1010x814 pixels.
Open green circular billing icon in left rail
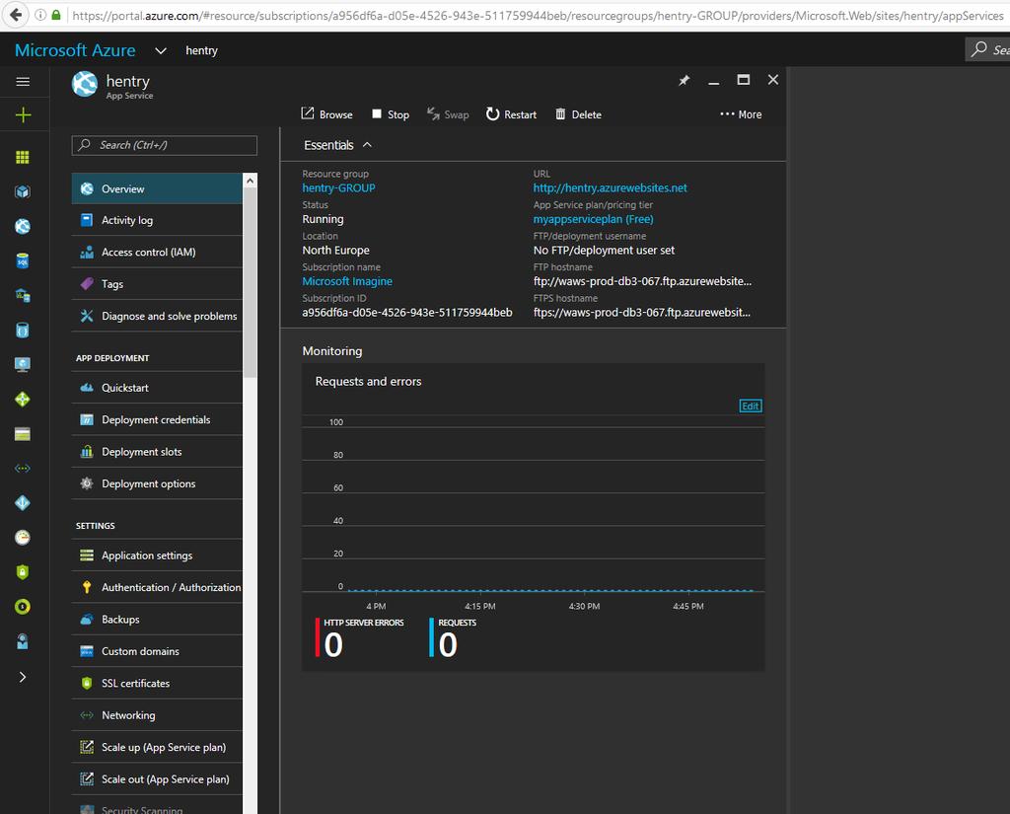(x=23, y=607)
